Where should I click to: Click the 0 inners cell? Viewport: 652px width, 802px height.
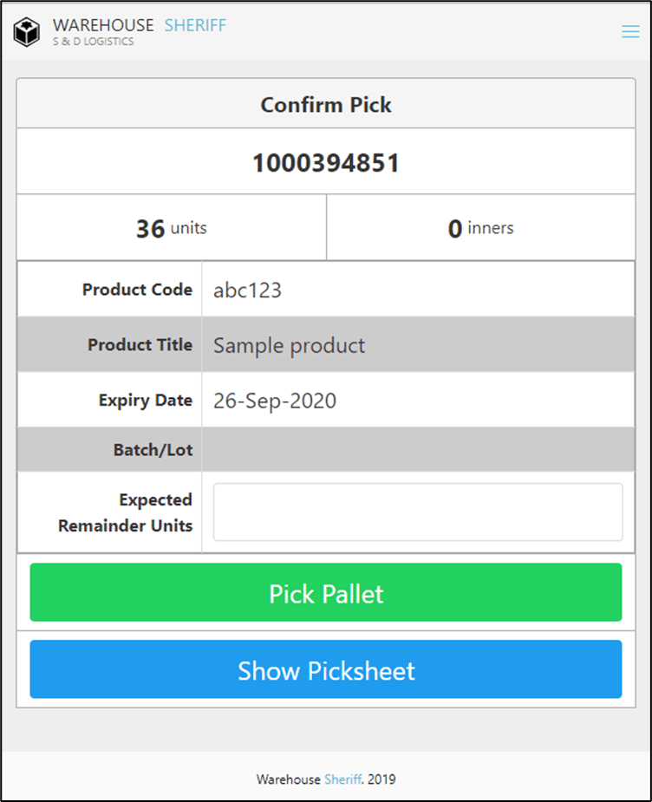pos(480,228)
